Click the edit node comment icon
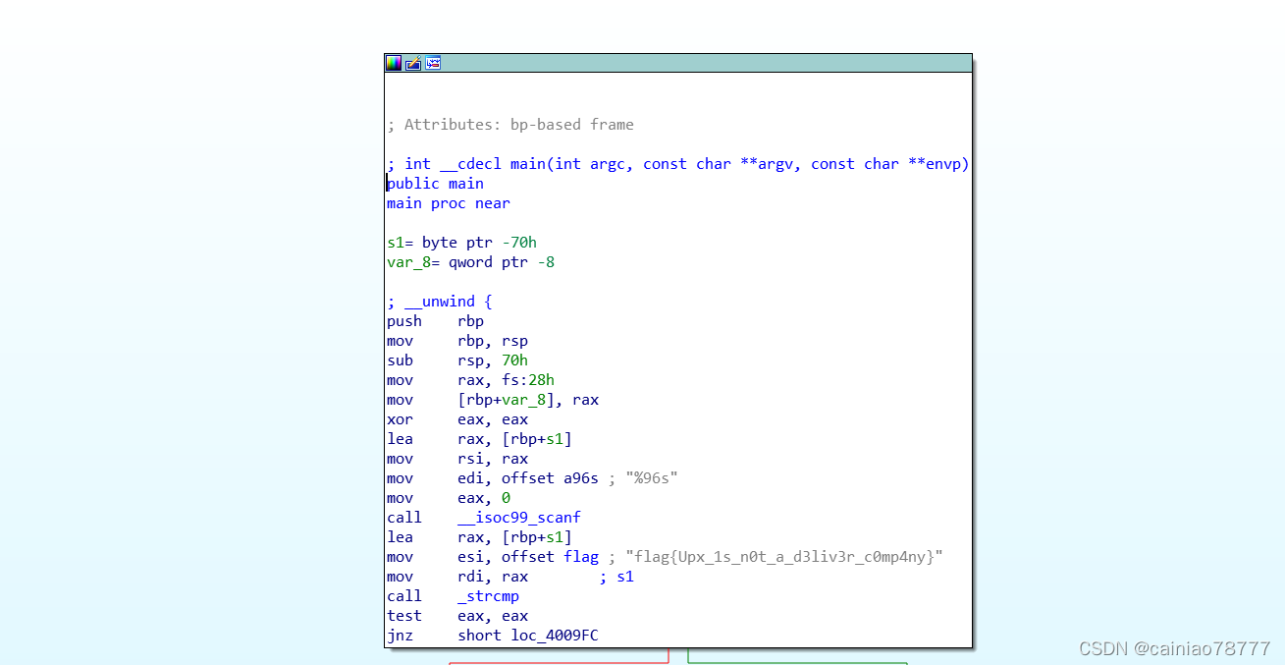 coord(413,63)
